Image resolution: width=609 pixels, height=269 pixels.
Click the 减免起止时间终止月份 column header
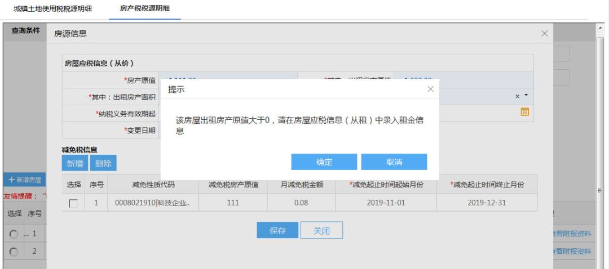click(x=487, y=185)
